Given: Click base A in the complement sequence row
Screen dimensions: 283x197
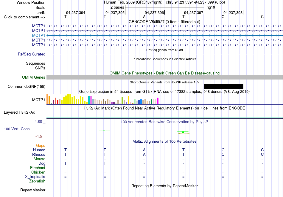Looking at the screenshot, I should [x=144, y=17].
